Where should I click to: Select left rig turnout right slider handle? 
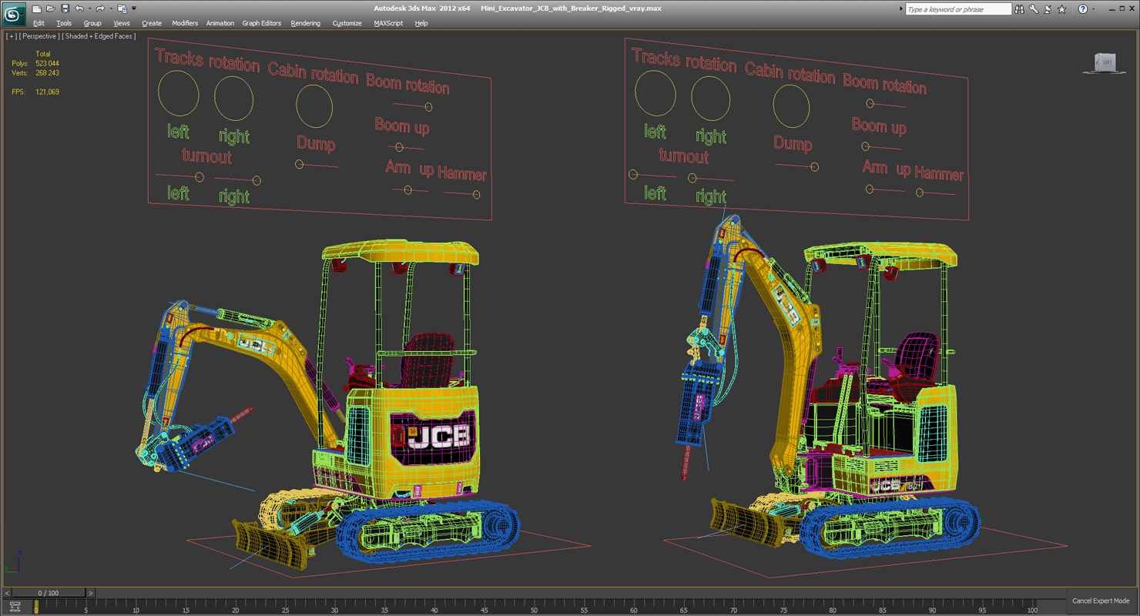[x=256, y=181]
